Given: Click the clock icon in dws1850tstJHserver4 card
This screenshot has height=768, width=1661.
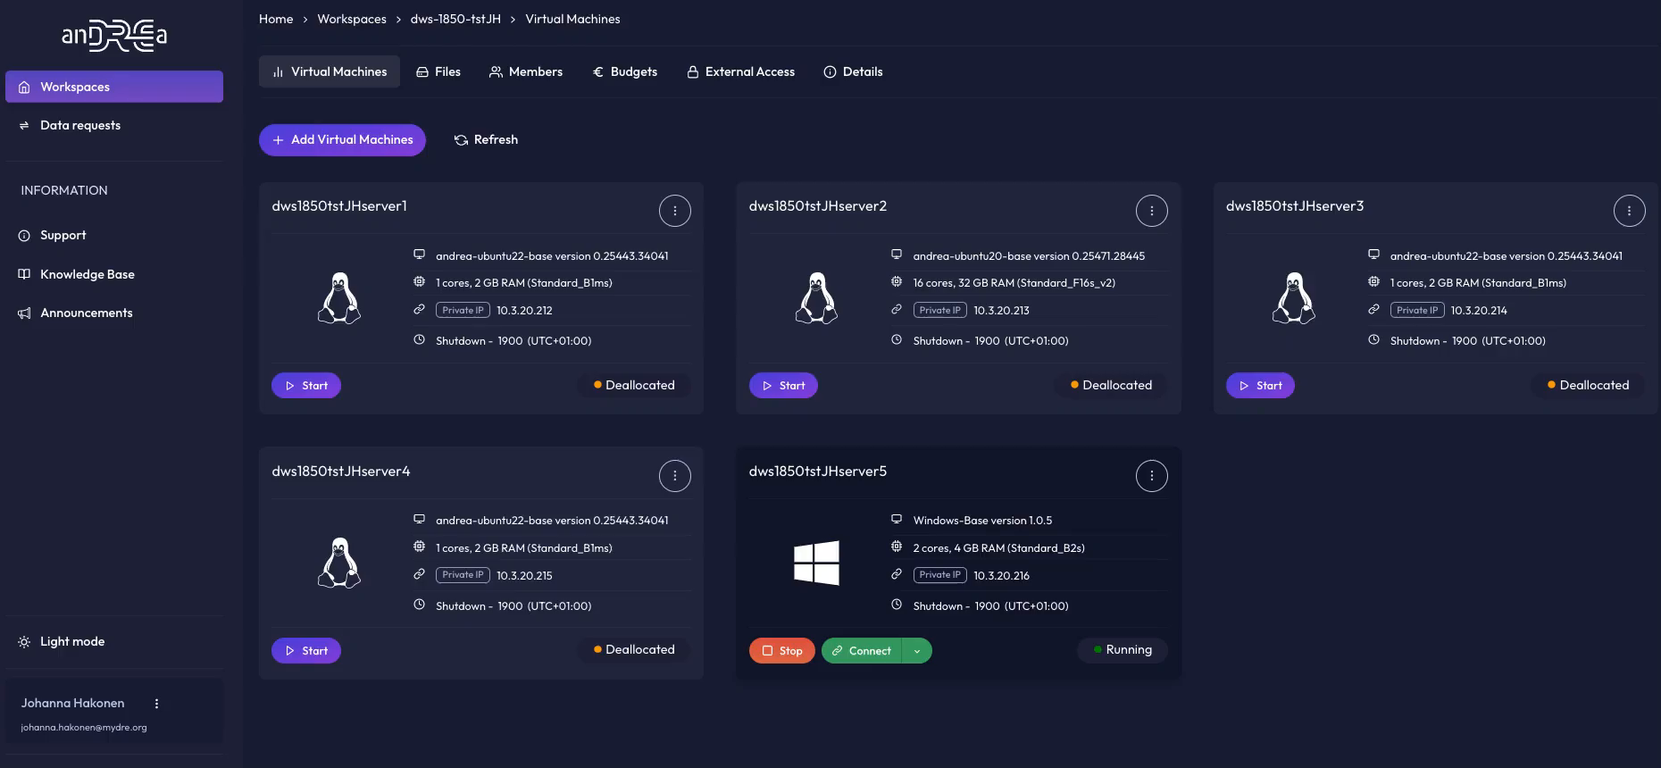Looking at the screenshot, I should coord(419,605).
